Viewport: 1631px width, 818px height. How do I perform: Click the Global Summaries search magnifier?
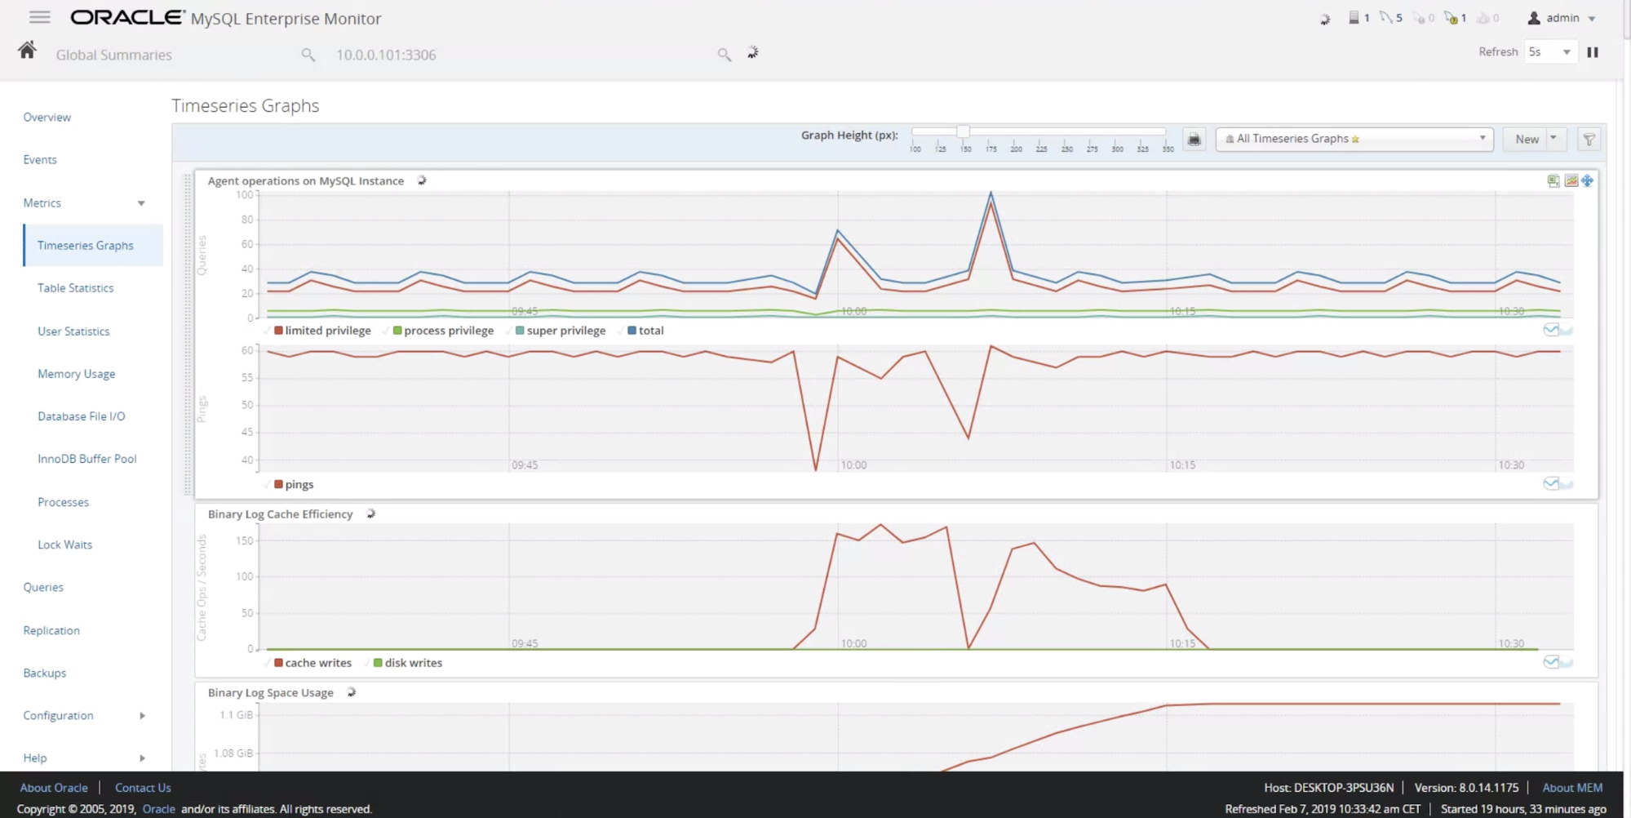point(308,55)
